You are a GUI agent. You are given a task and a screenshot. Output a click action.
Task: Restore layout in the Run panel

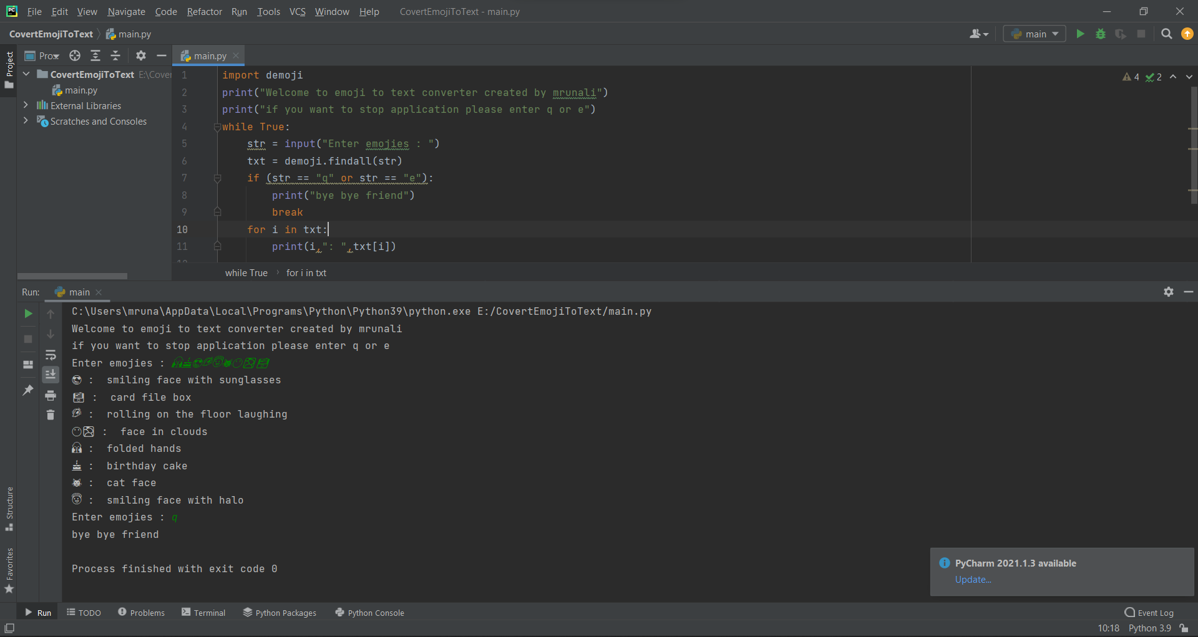[x=28, y=365]
